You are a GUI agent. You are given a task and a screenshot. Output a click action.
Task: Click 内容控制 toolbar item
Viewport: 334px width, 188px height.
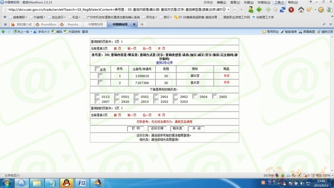[72, 32]
